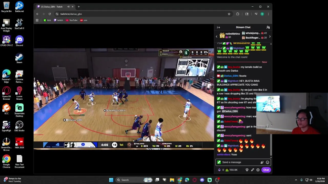This screenshot has height=184, width=328.
Task: Open Streamlabs Desktop shortcut
Action: tap(19, 110)
